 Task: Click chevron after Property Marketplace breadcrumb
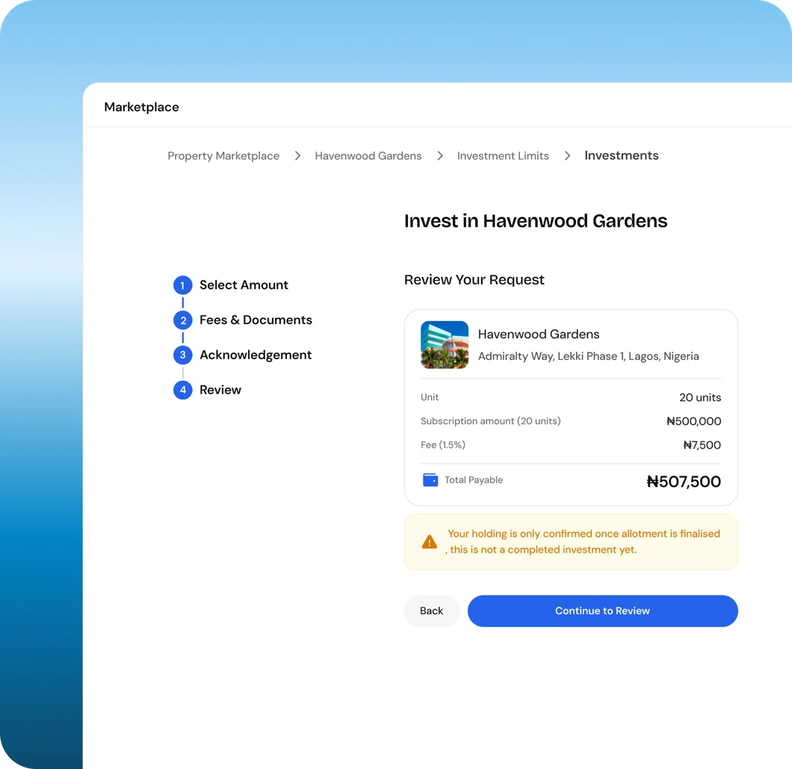(297, 156)
